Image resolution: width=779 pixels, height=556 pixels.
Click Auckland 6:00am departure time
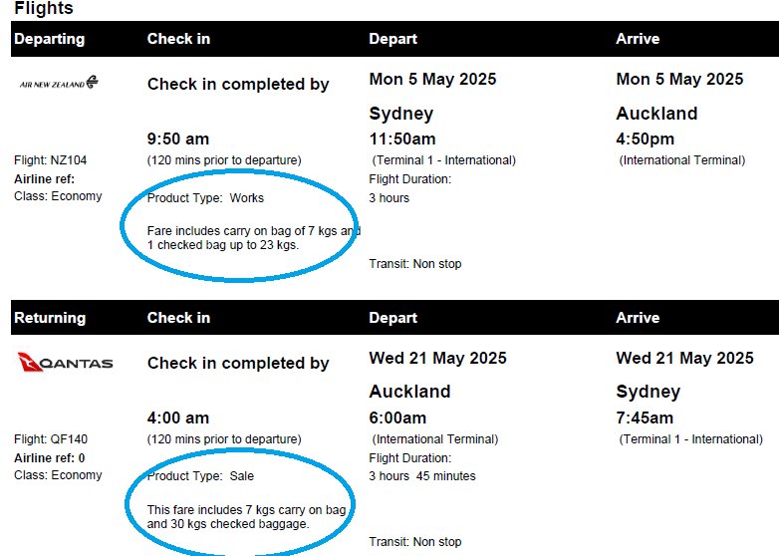[397, 417]
